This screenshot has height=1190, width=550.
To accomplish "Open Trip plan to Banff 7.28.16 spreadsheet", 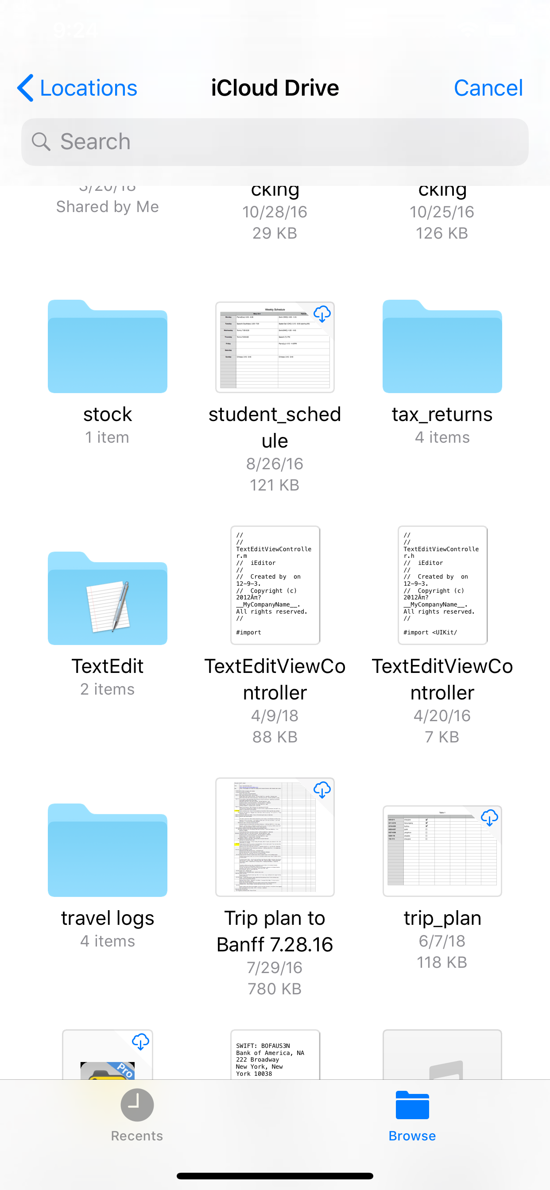I will [x=275, y=837].
